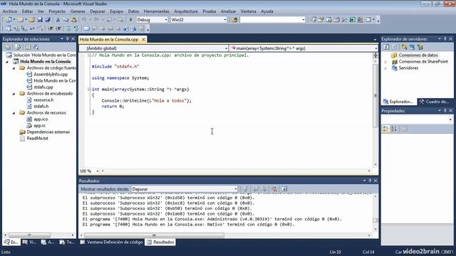456x256 pixels.
Task: Click the connect to database icon
Action: (404, 47)
